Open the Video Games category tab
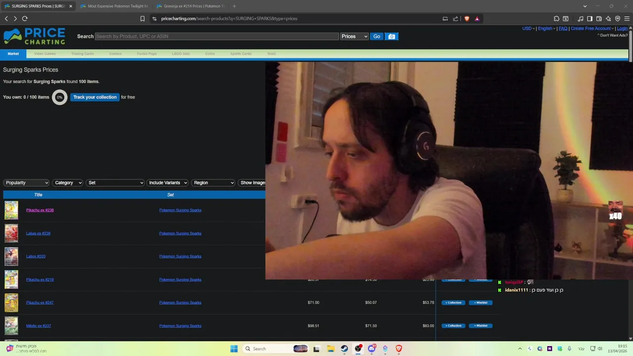 [x=45, y=53]
